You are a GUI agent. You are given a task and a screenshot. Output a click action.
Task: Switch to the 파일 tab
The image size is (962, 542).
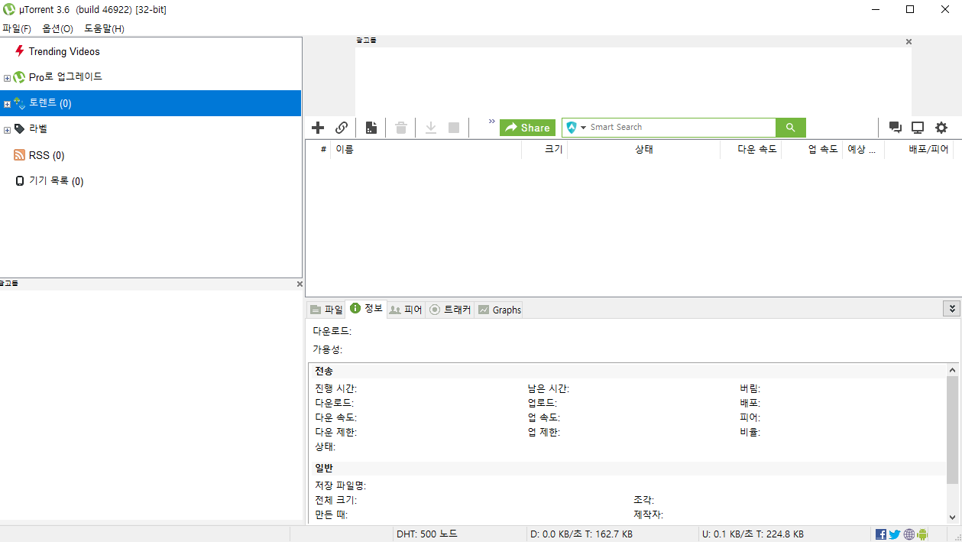(326, 310)
